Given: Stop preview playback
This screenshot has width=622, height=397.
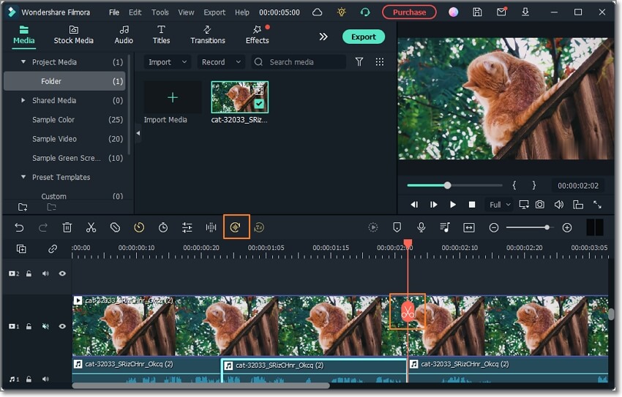Looking at the screenshot, I should [472, 205].
